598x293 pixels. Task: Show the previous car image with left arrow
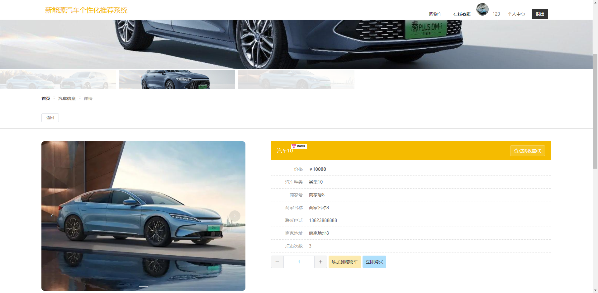52,216
